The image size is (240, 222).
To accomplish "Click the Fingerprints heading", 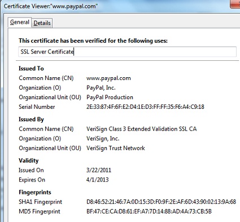I will click(35, 192).
